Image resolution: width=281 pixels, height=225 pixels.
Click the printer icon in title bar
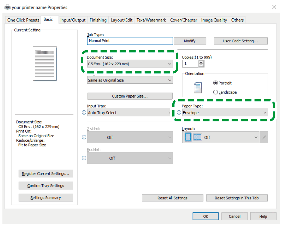tap(7, 7)
